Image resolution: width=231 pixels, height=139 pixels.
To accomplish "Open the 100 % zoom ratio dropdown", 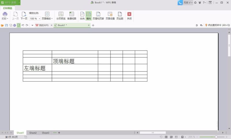I will tap(40, 19).
